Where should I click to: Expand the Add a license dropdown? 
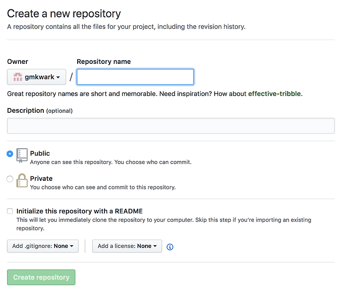click(x=127, y=246)
